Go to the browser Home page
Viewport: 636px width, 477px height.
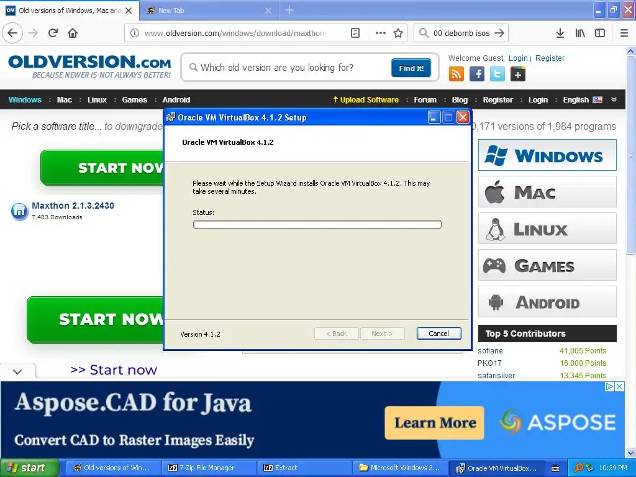[x=73, y=33]
